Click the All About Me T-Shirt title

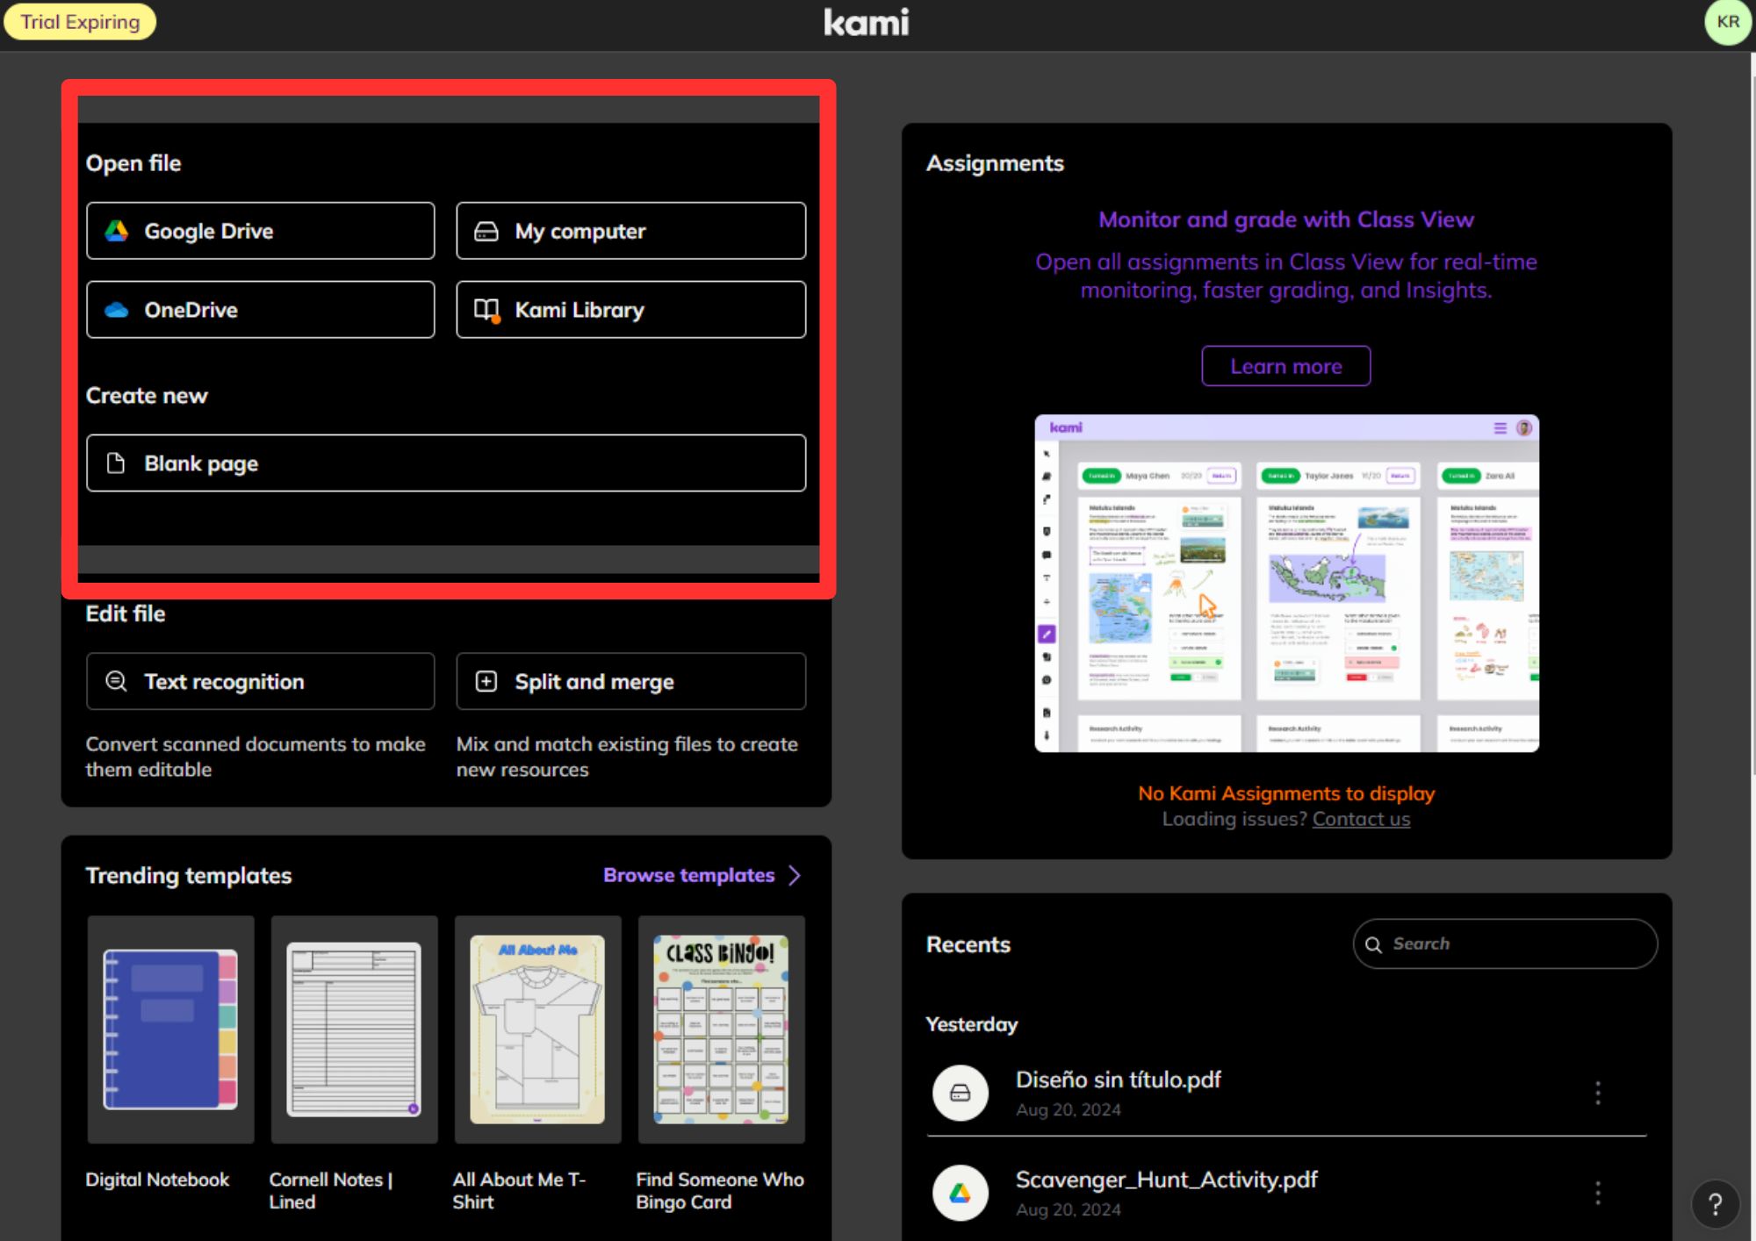point(519,1191)
